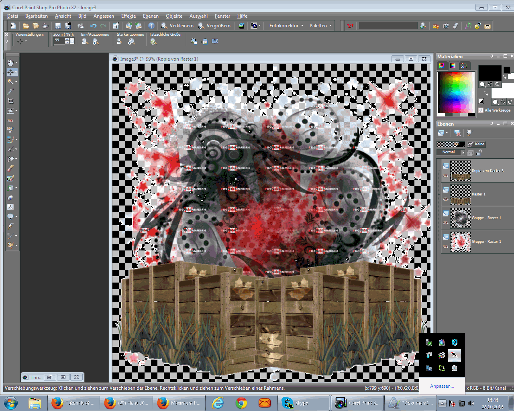The width and height of the screenshot is (514, 411).
Task: Expand the Normal blend mode dropdown
Action: 463,153
